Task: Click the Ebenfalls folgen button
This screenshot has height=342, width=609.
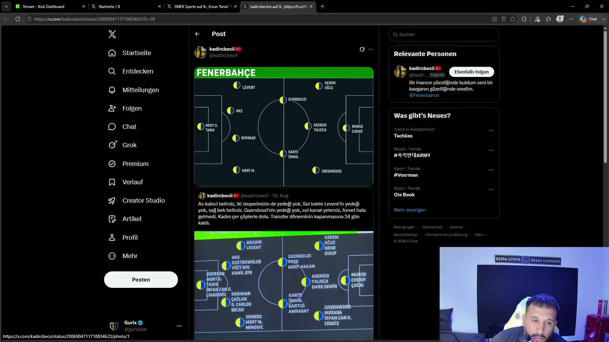Action: tap(471, 72)
